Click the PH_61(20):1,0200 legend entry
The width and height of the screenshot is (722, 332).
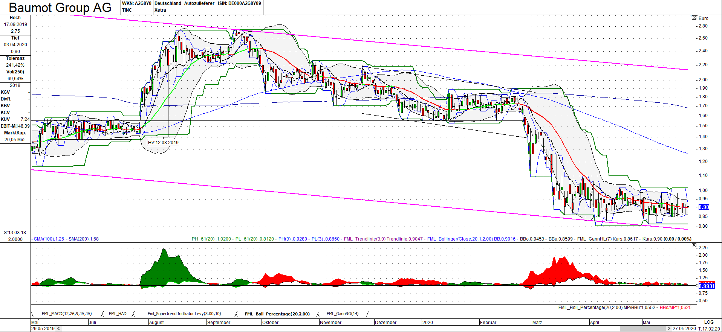(211, 239)
